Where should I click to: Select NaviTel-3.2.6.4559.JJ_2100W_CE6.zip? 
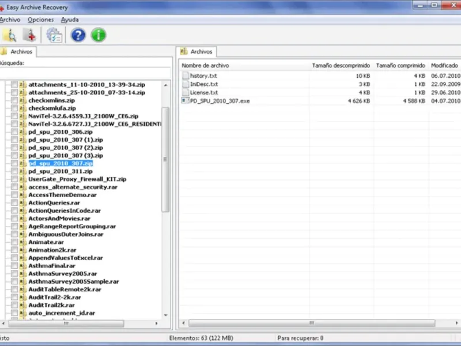point(83,116)
